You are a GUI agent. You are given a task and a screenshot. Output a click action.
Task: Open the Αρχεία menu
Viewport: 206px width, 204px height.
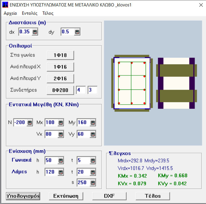click(10, 13)
